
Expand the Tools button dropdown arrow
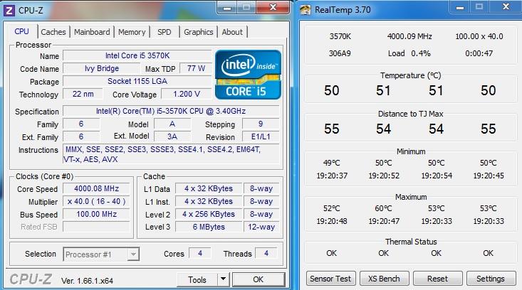(x=224, y=279)
